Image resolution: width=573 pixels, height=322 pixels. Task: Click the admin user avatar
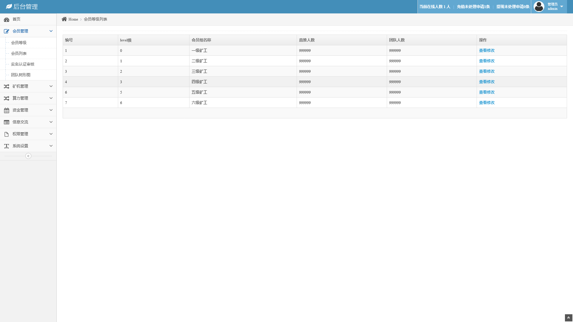pyautogui.click(x=539, y=7)
